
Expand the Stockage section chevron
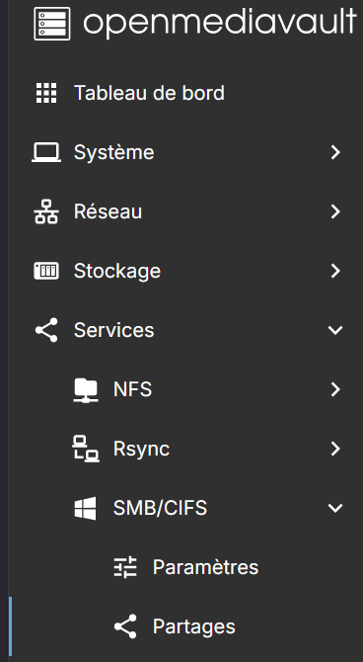tap(335, 271)
